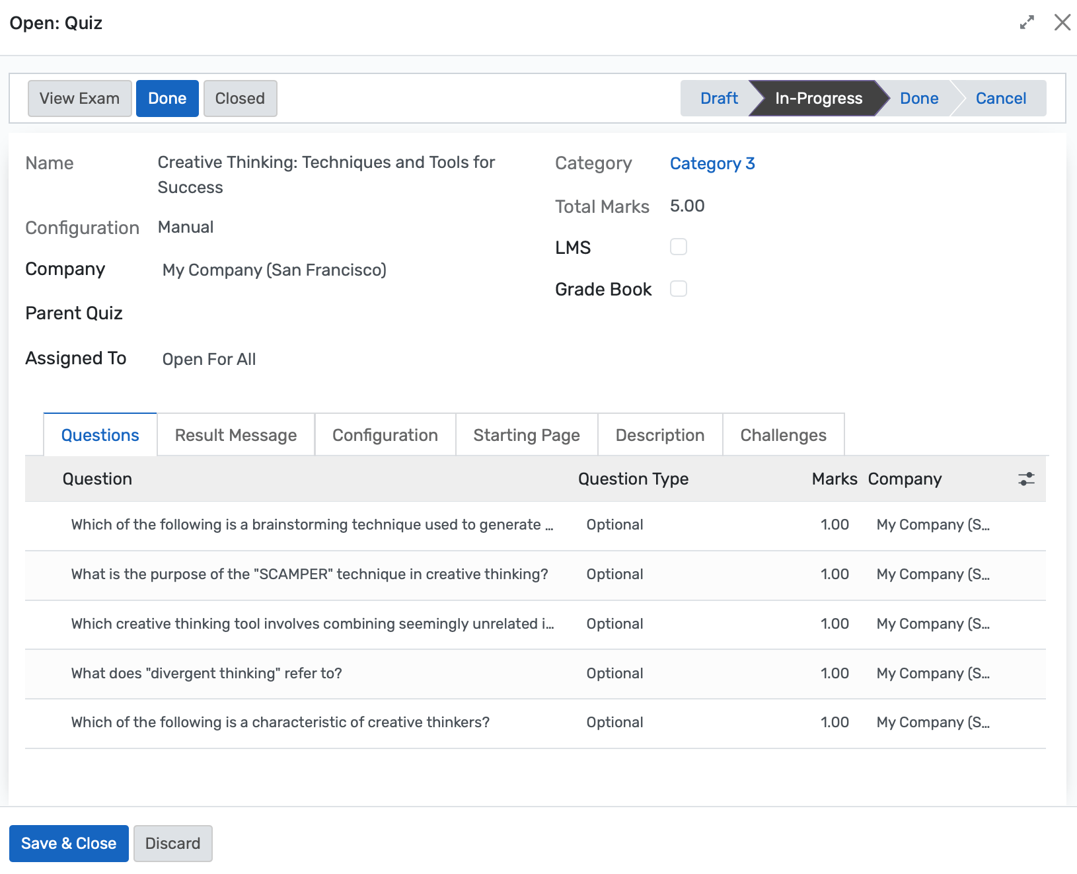Open the optional columns selector

[x=1025, y=479]
